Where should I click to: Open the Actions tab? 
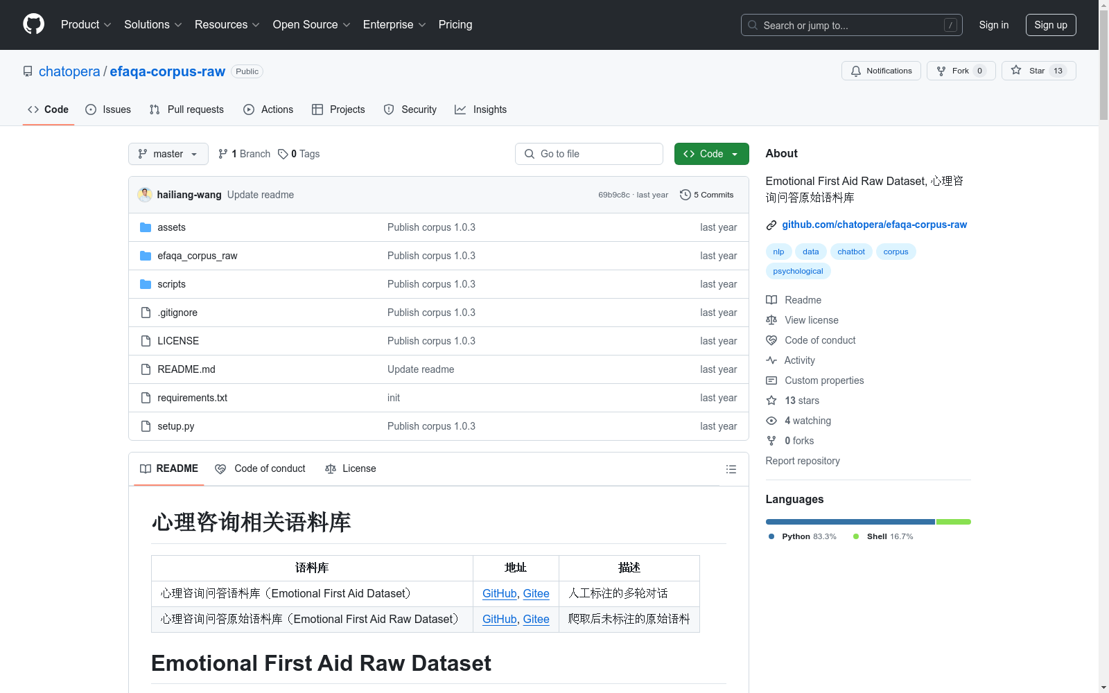pyautogui.click(x=268, y=109)
